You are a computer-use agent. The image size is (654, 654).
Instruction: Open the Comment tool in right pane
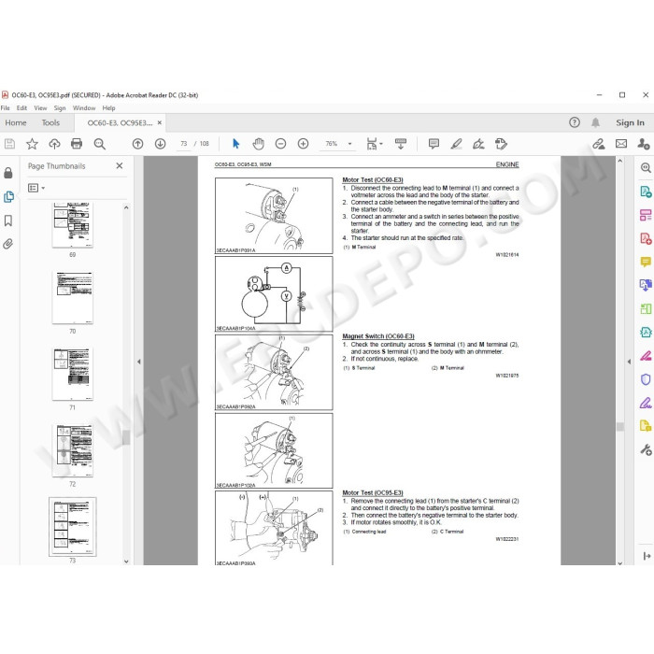(646, 262)
